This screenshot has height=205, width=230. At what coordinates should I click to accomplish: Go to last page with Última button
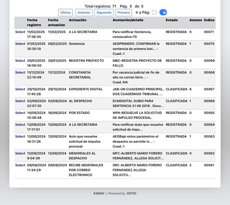(65, 12)
